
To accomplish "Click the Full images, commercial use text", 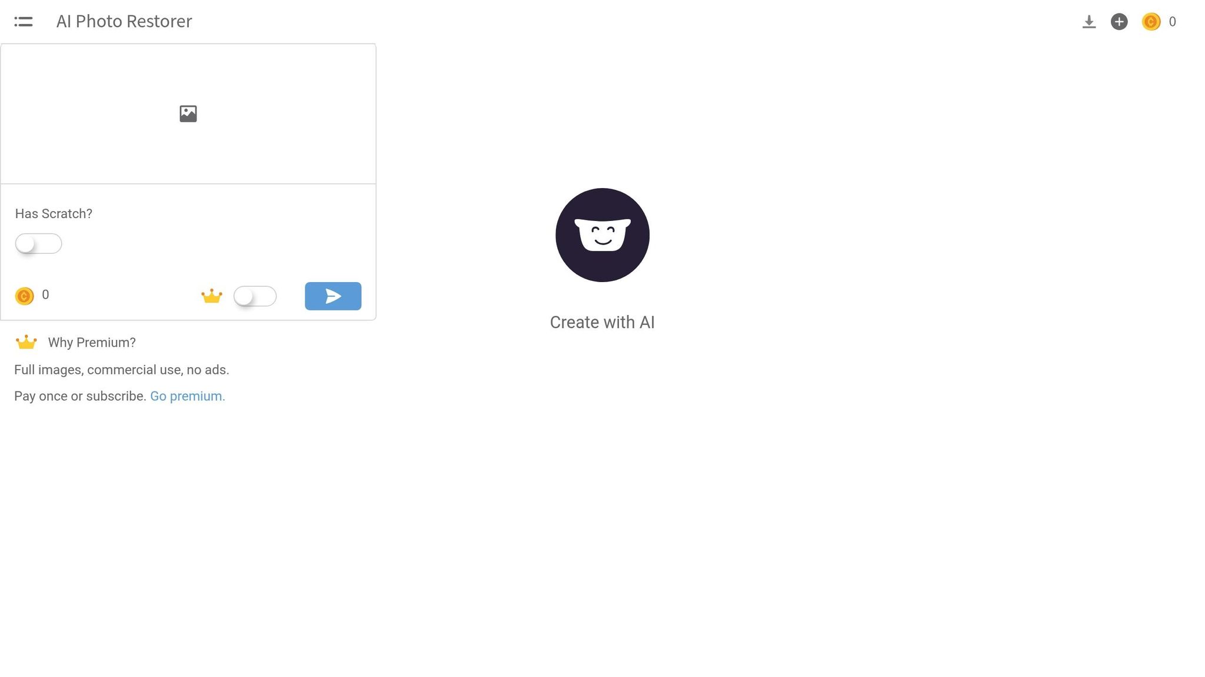I will [x=122, y=370].
